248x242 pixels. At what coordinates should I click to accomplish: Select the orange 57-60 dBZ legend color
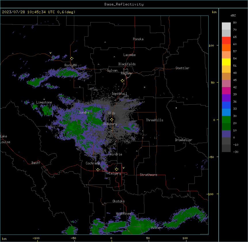tap(226, 47)
